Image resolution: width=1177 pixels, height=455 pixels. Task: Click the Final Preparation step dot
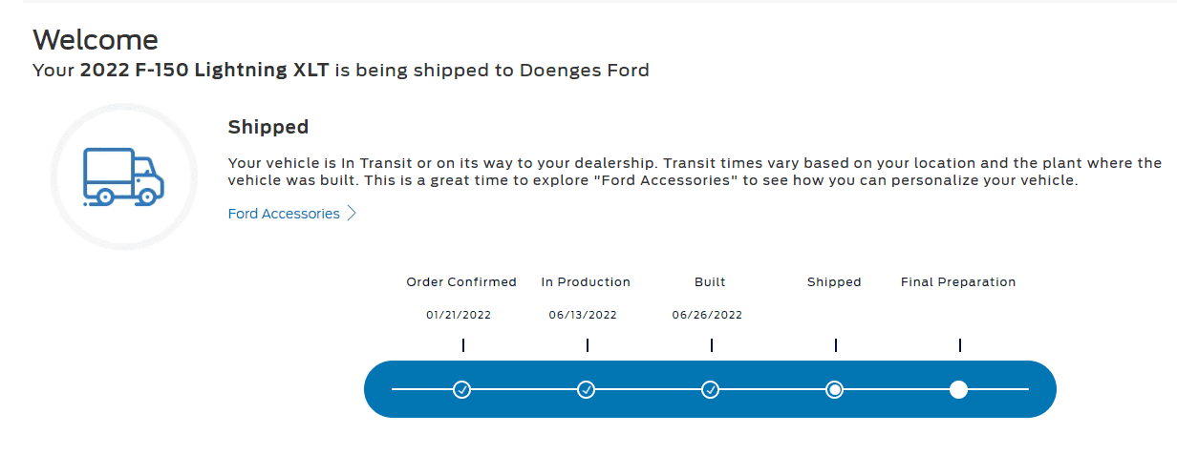(x=958, y=389)
